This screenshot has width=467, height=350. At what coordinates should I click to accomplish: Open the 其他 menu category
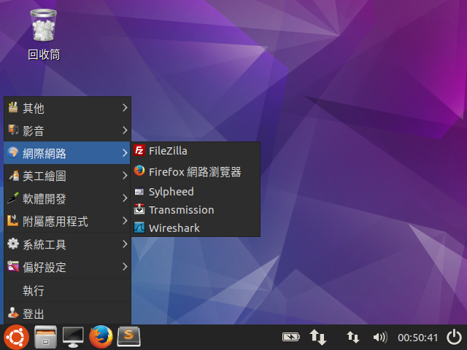[x=67, y=108]
